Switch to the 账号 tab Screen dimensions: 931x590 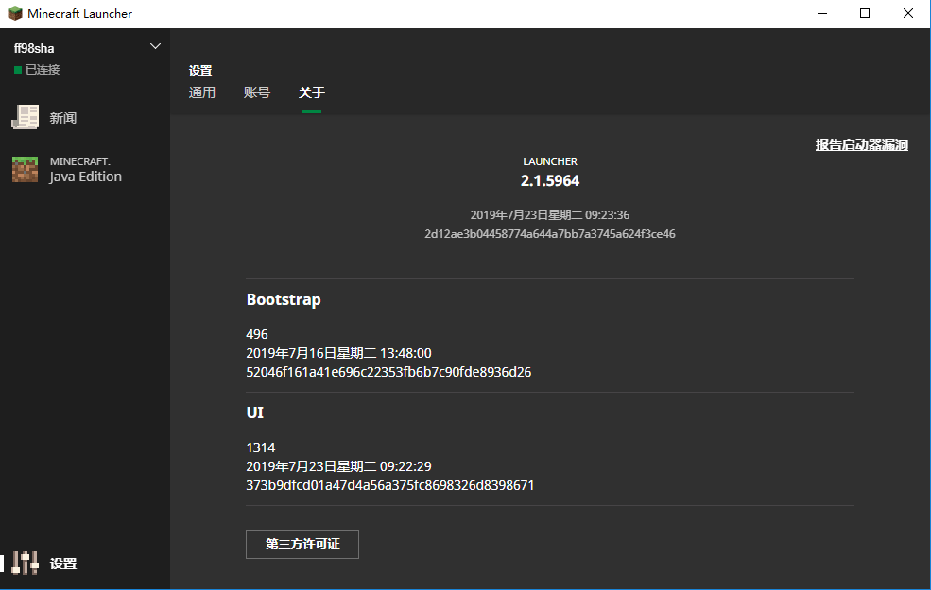pos(256,93)
